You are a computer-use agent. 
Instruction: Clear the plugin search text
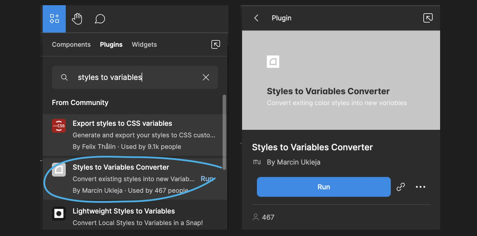(x=206, y=77)
